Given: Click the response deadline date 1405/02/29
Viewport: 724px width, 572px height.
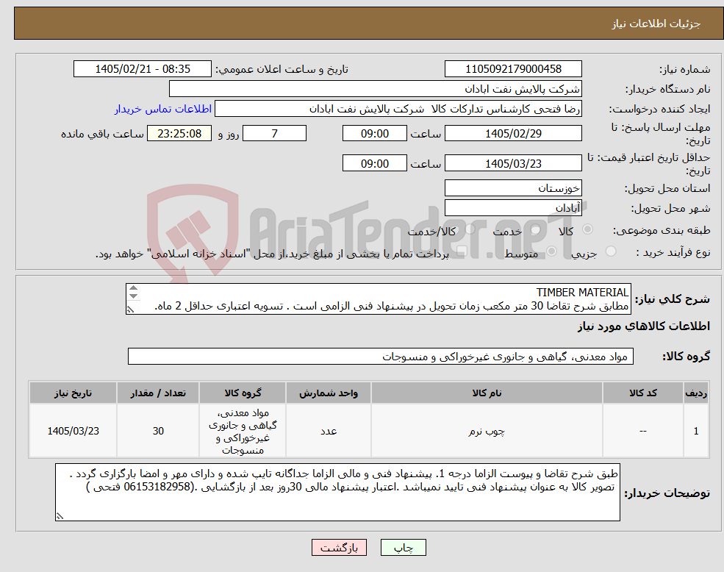Looking at the screenshot, I should point(513,134).
